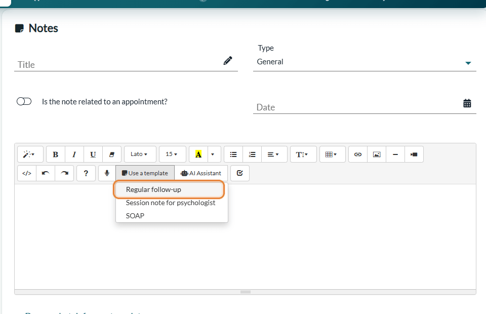Open the insert table dropdown
This screenshot has height=314, width=486.
click(332, 154)
